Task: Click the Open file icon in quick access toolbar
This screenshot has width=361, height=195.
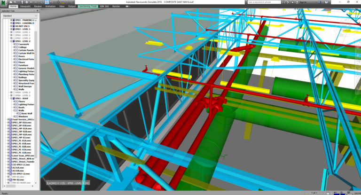Action: (x=15, y=2)
